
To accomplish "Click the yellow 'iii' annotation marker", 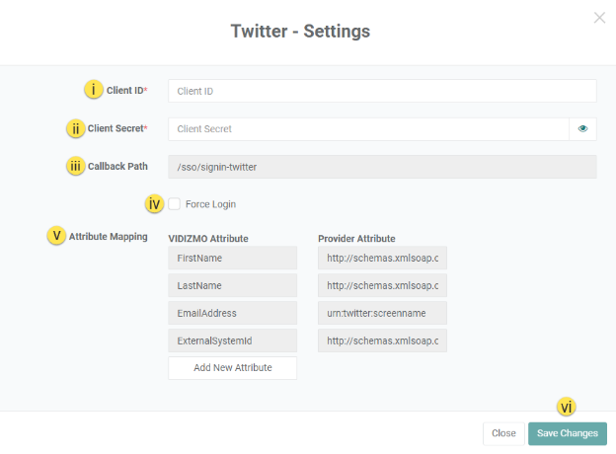I will (76, 166).
